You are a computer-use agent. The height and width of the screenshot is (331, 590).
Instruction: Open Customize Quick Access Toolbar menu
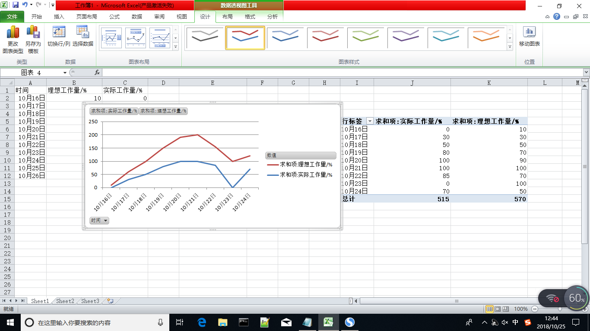point(53,5)
